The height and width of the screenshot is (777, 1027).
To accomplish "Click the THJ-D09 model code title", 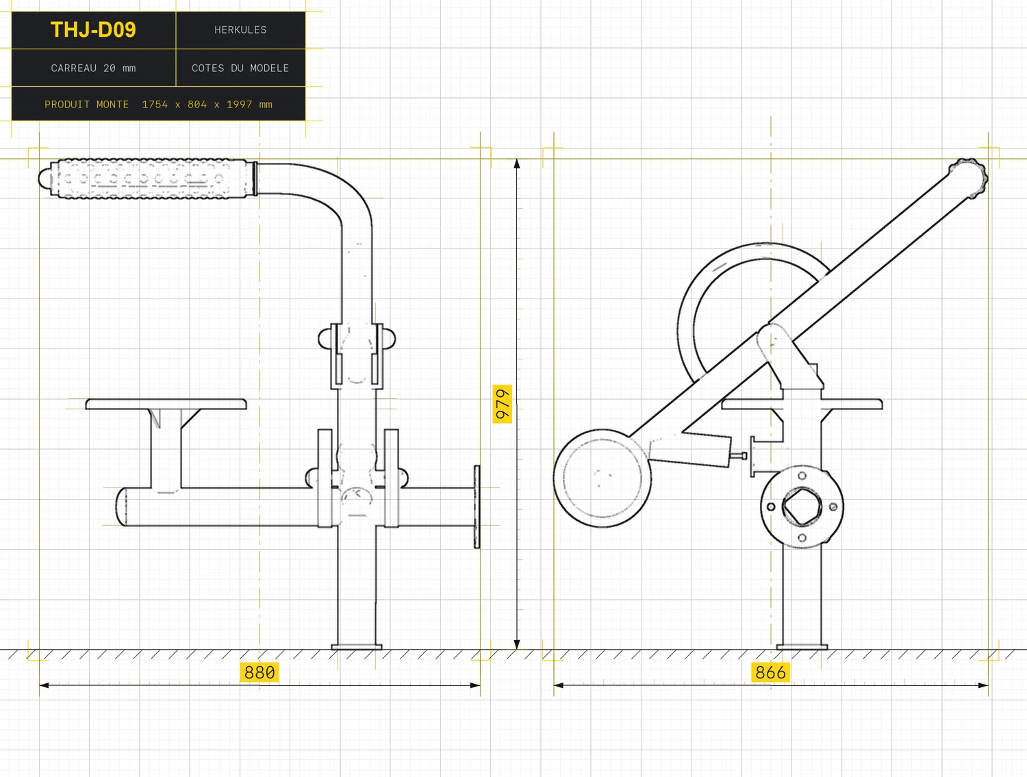I will click(93, 30).
